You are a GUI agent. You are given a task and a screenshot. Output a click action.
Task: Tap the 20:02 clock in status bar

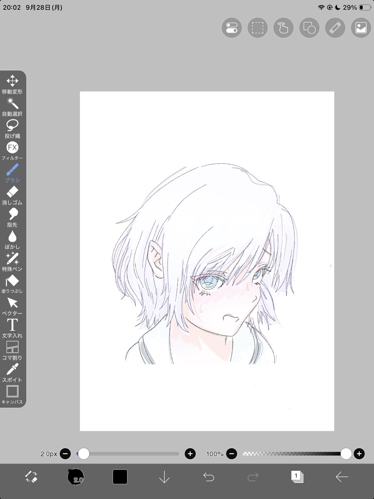pyautogui.click(x=12, y=7)
